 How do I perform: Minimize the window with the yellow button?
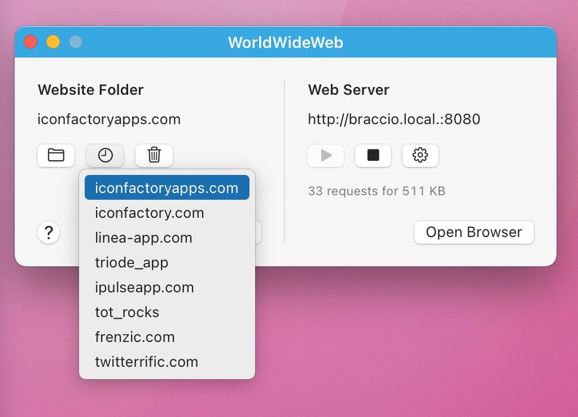tap(53, 42)
